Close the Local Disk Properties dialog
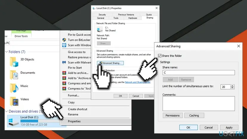 coord(156,8)
